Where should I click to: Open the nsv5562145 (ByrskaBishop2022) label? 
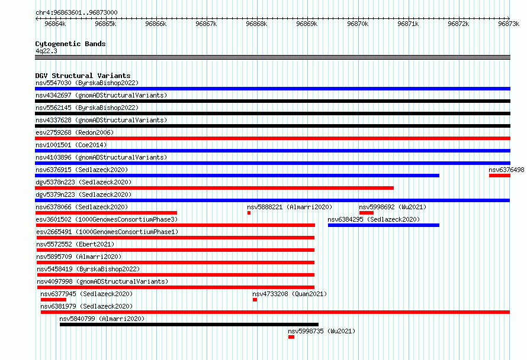(x=87, y=108)
